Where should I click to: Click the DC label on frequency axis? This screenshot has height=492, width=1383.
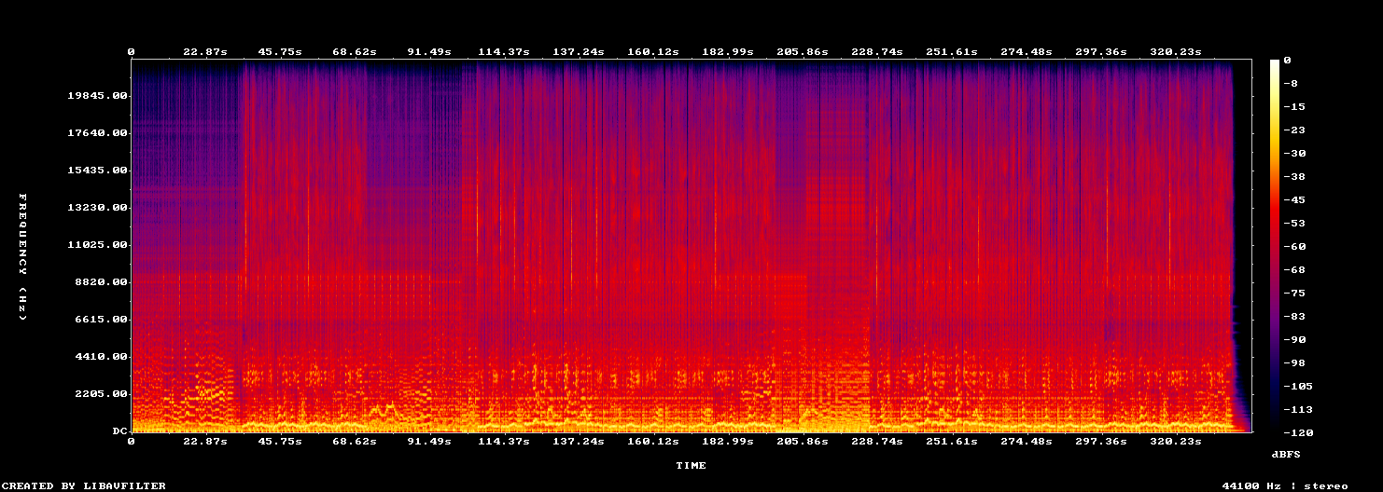119,431
